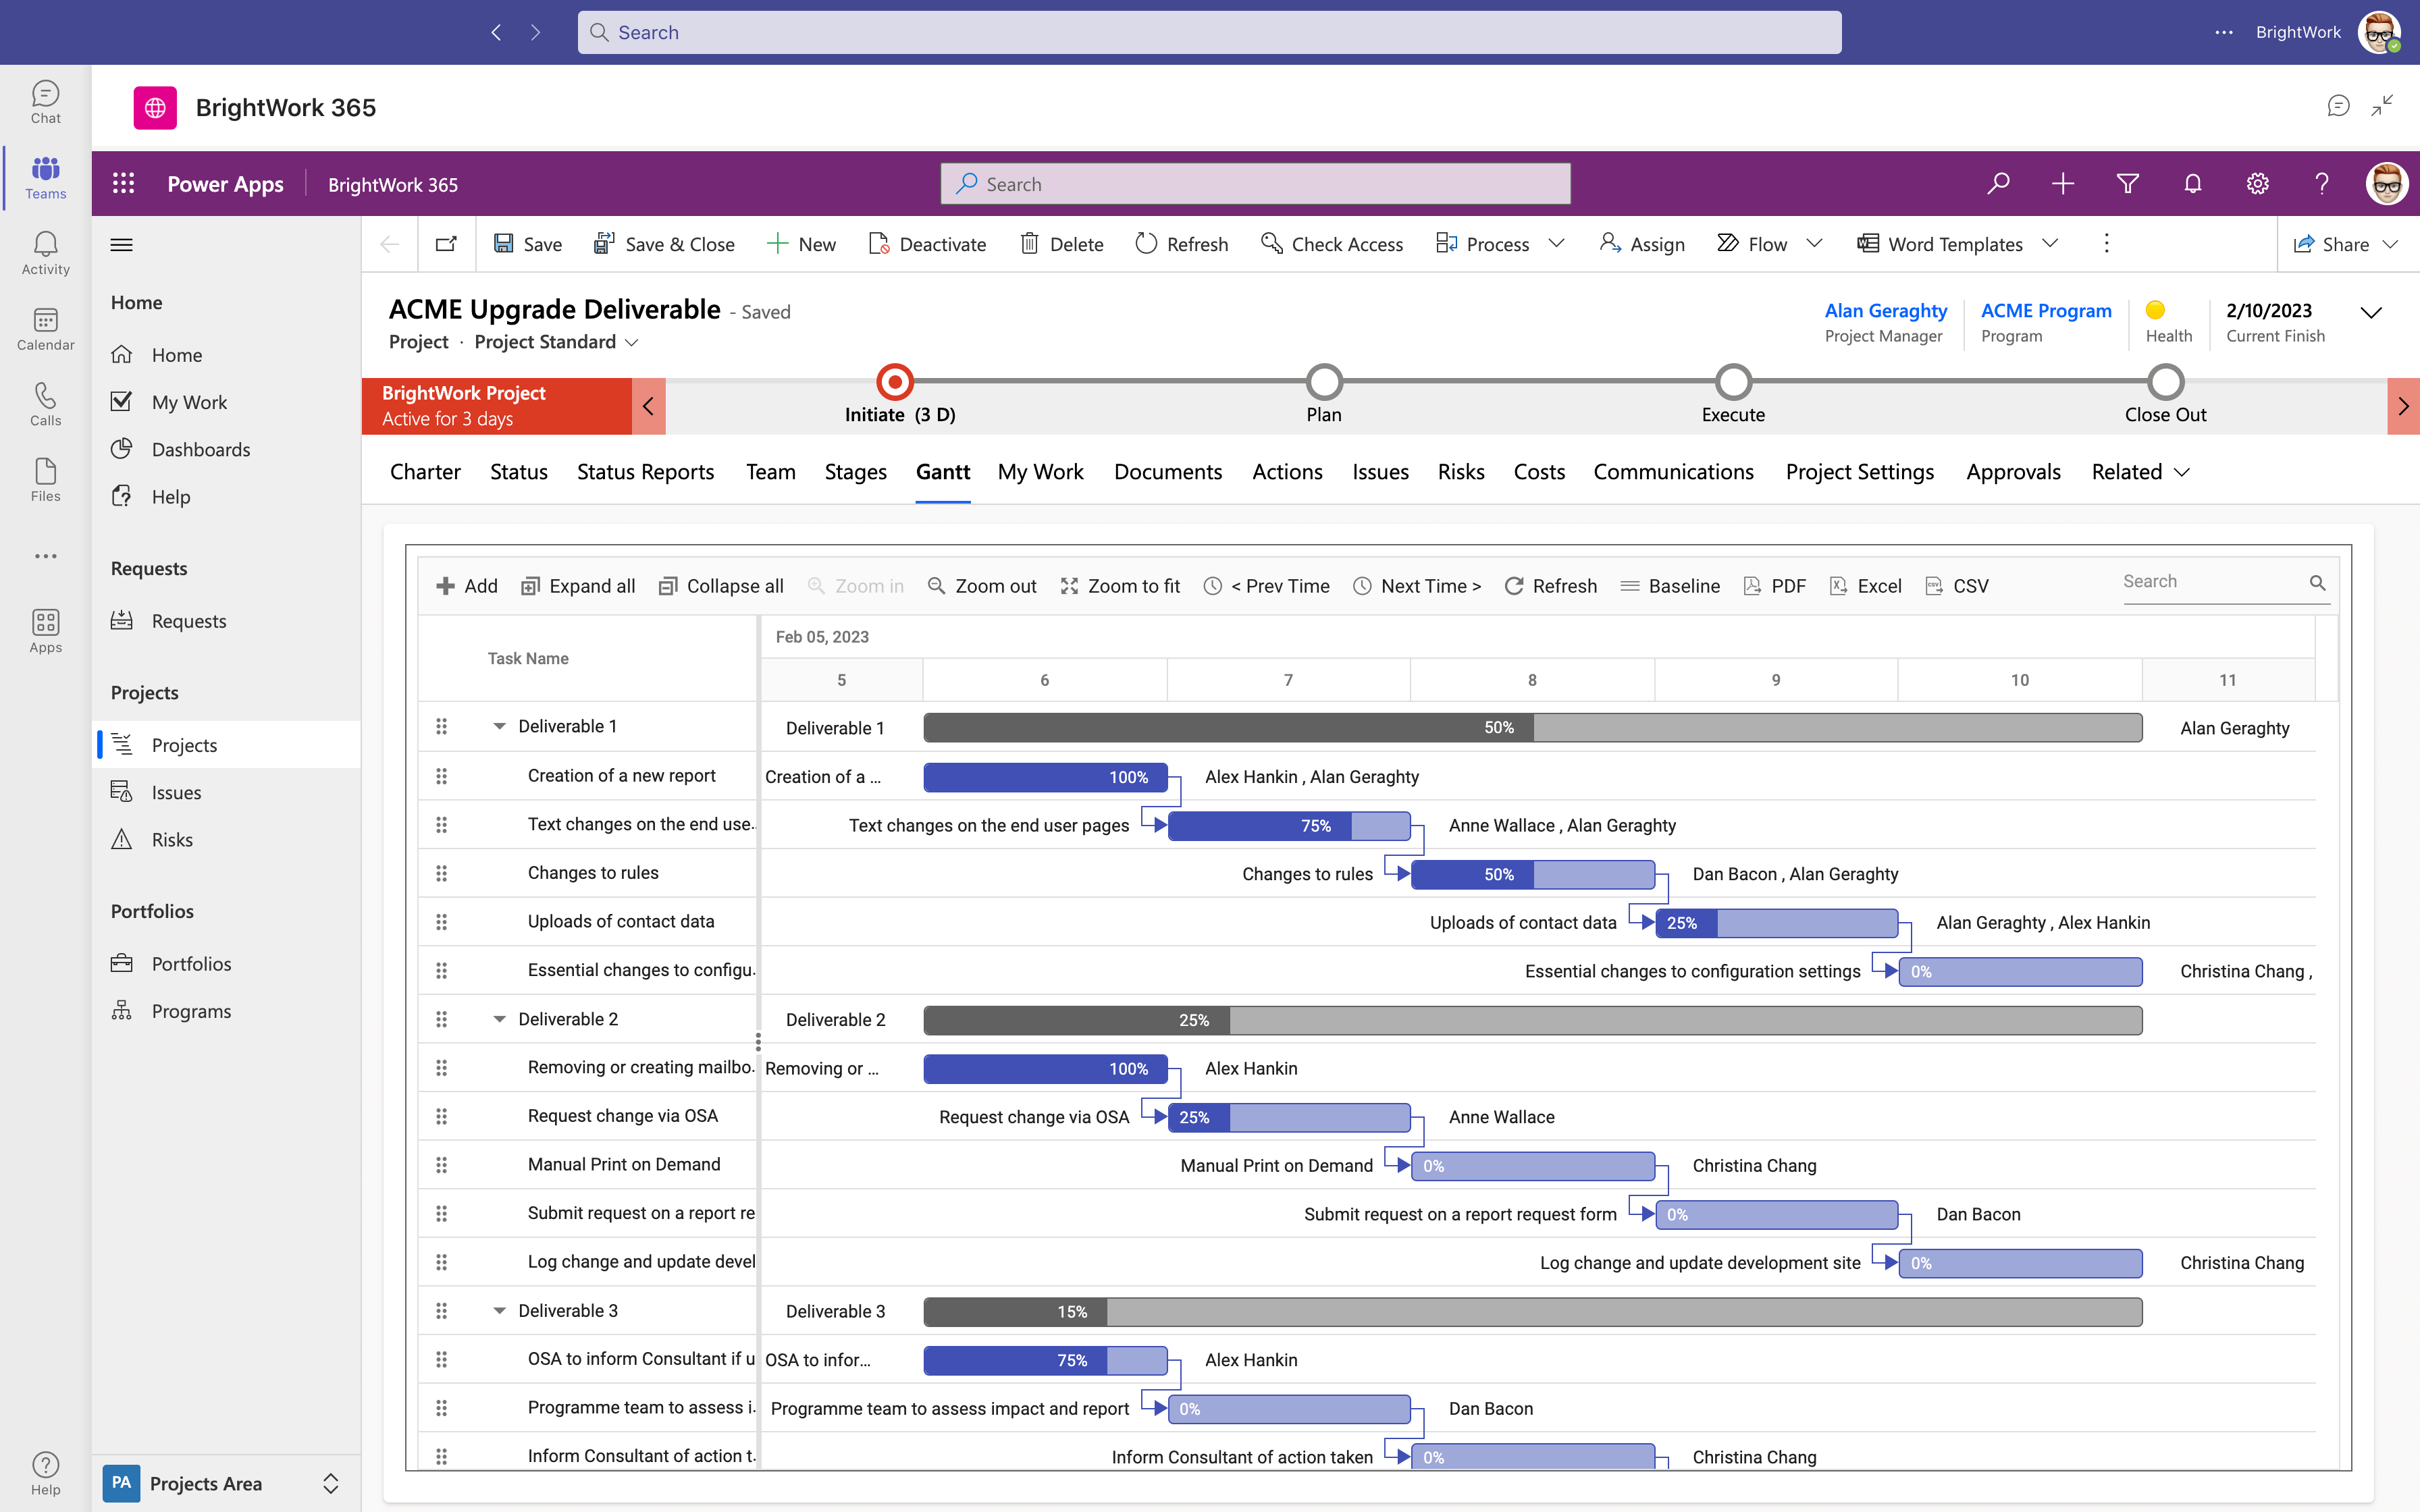2420x1512 pixels.
Task: Open the Process dropdown arrow
Action: (x=1556, y=243)
